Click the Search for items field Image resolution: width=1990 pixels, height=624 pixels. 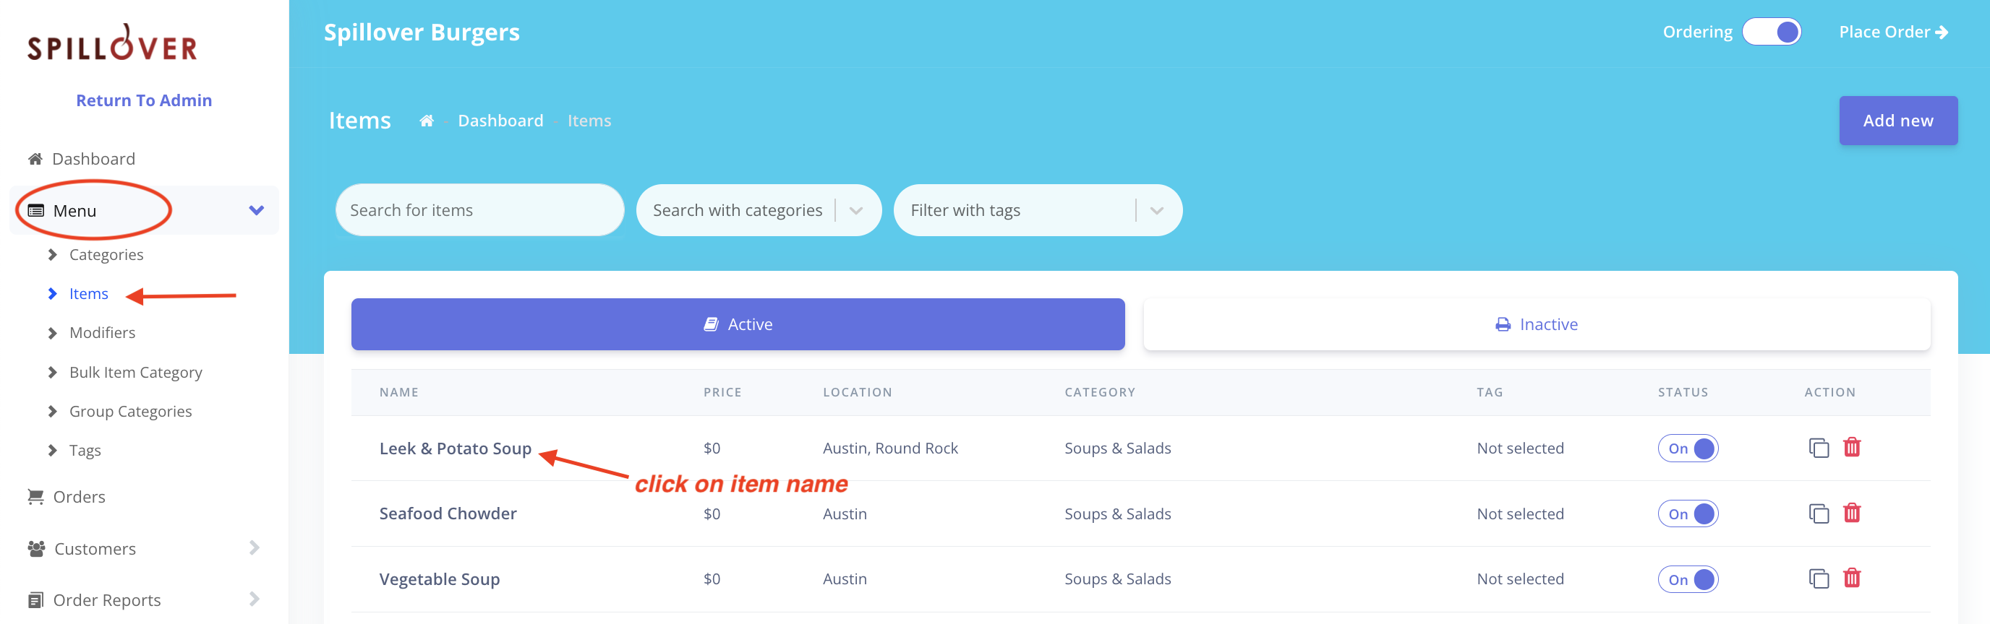[479, 209]
